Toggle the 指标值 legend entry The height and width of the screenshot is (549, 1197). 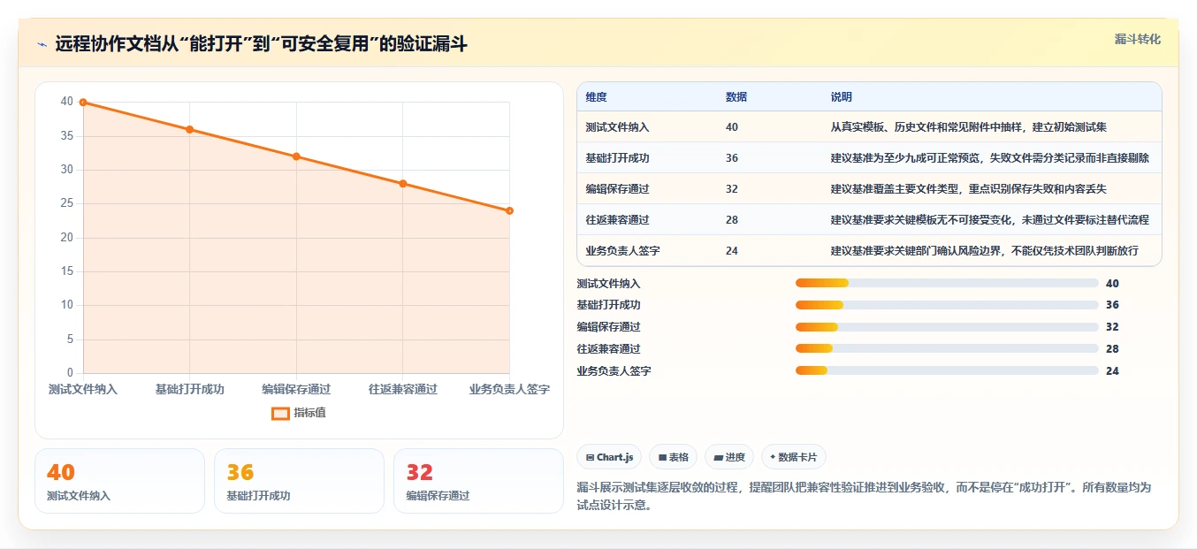tap(299, 413)
